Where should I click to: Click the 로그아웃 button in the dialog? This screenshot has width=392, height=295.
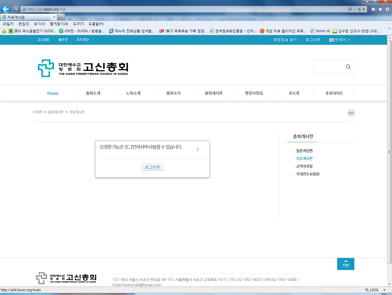(152, 167)
